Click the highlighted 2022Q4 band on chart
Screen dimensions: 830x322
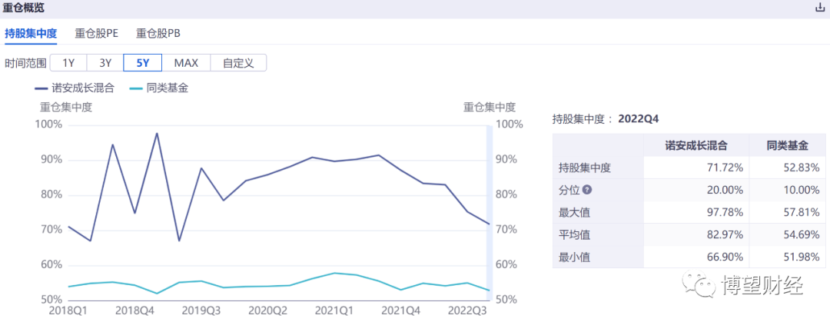490,213
